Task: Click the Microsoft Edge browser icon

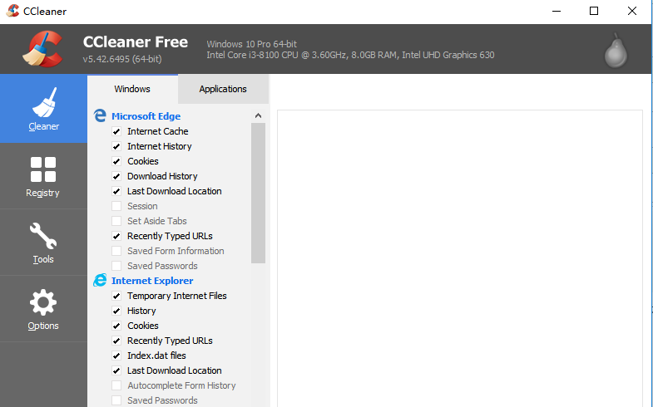Action: point(100,115)
